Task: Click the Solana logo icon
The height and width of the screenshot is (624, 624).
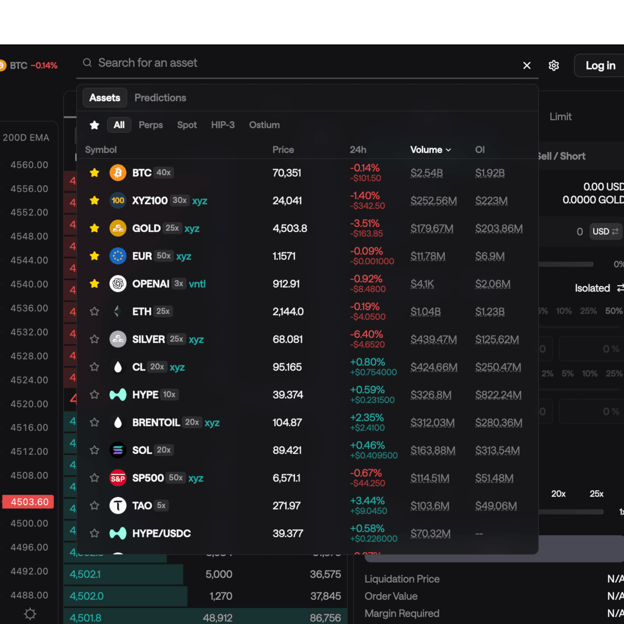Action: (x=118, y=450)
